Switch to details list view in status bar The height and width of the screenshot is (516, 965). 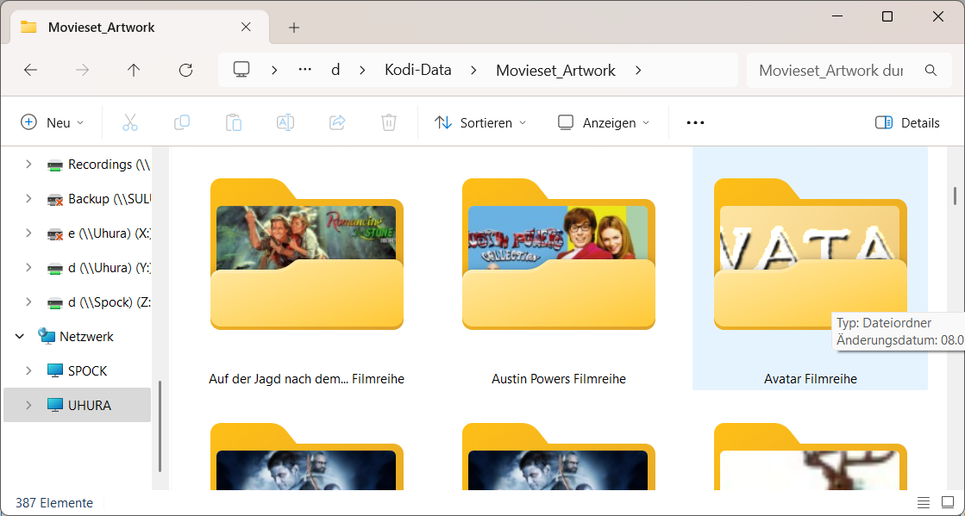coord(924,502)
